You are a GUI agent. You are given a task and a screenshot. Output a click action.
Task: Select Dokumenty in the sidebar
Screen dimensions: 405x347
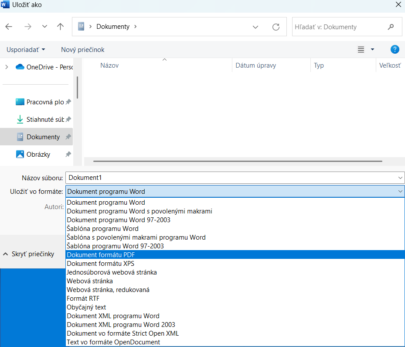tap(37, 137)
